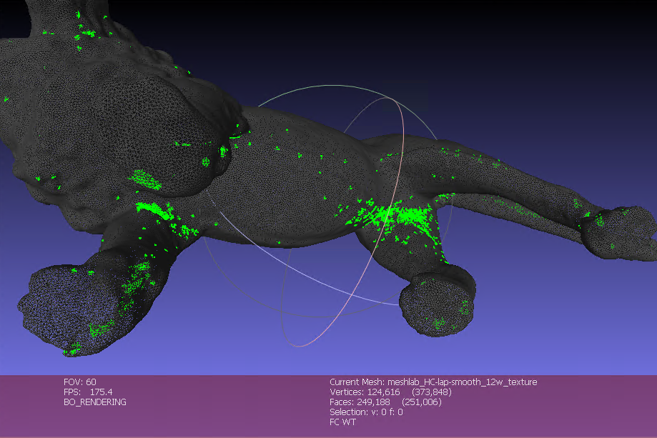Click the Vertices: 124,616 count
The width and height of the screenshot is (657, 438).
coord(390,392)
